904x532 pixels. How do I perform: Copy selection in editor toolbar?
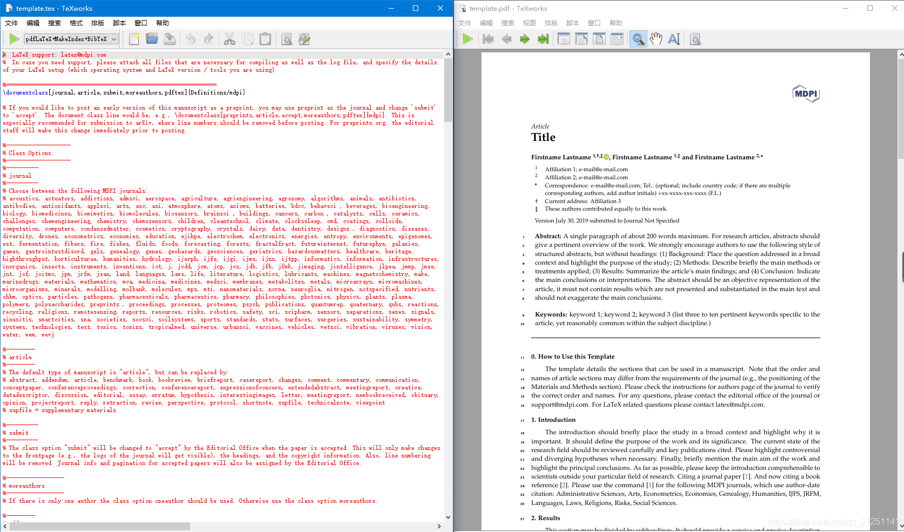click(247, 39)
